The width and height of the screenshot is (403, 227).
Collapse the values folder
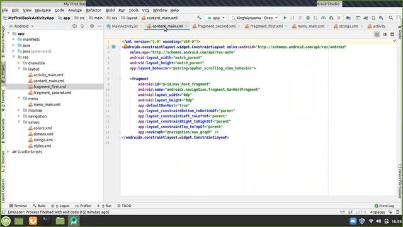(x=19, y=122)
